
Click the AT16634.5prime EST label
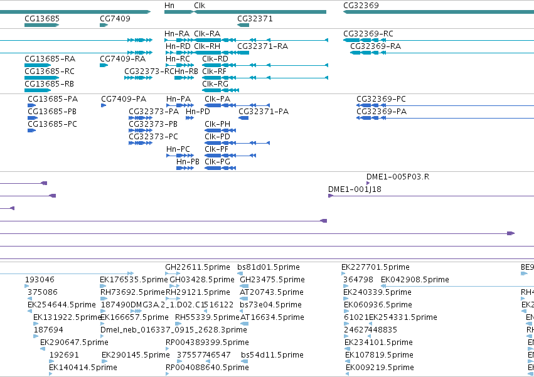point(272,318)
